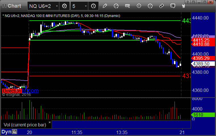This screenshot has height=136, width=216.
Task: Click the 4000 volume axis label
Action: pos(197,109)
